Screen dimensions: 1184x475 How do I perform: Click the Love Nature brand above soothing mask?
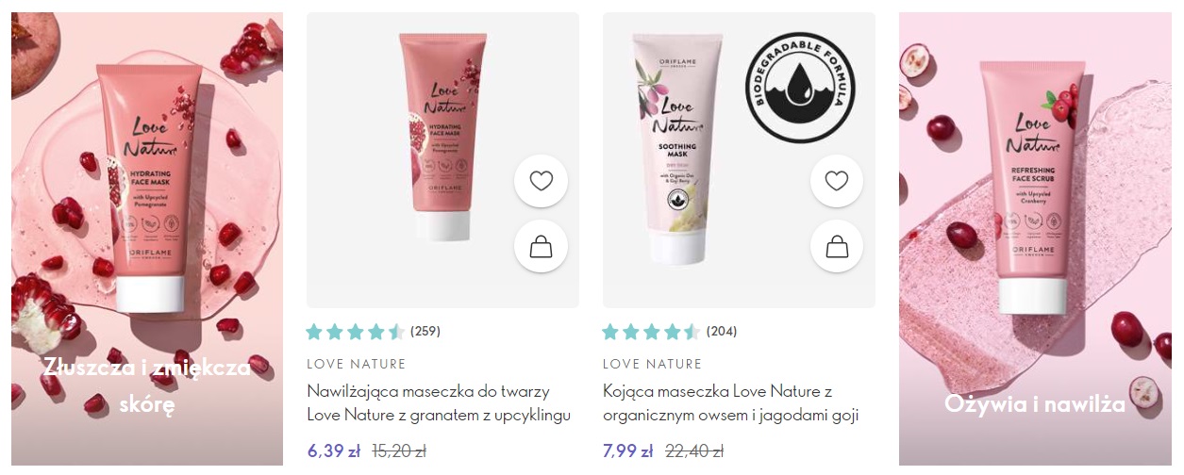(x=652, y=364)
